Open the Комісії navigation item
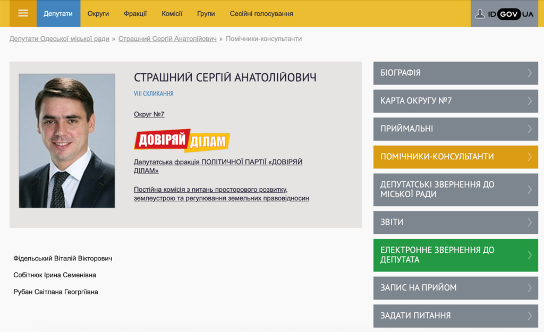 pos(172,13)
